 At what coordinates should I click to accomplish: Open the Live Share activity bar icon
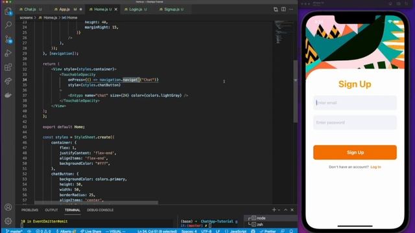click(x=8, y=81)
